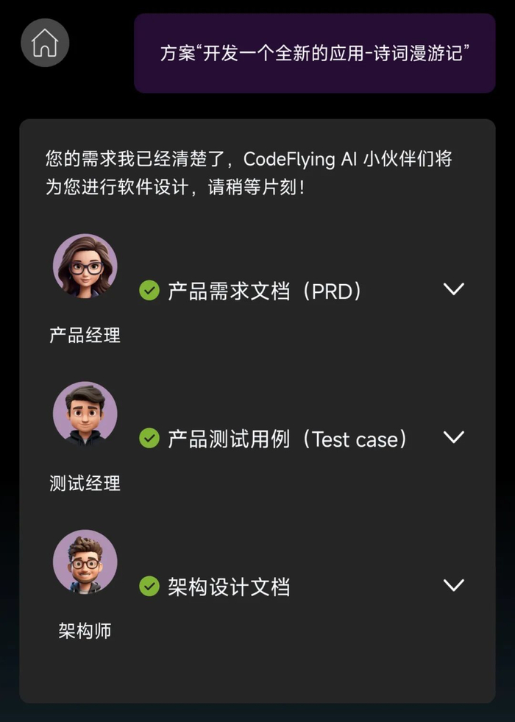The image size is (515, 722).
Task: Click green checkmark beside 产品需求文档
Action: [x=149, y=291]
